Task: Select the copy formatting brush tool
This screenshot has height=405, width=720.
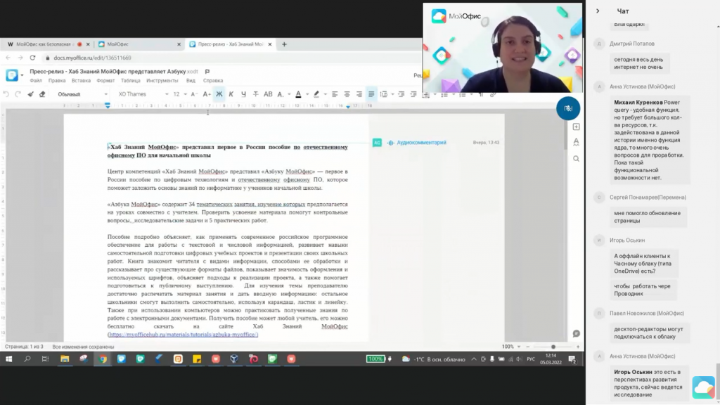Action: tap(30, 94)
